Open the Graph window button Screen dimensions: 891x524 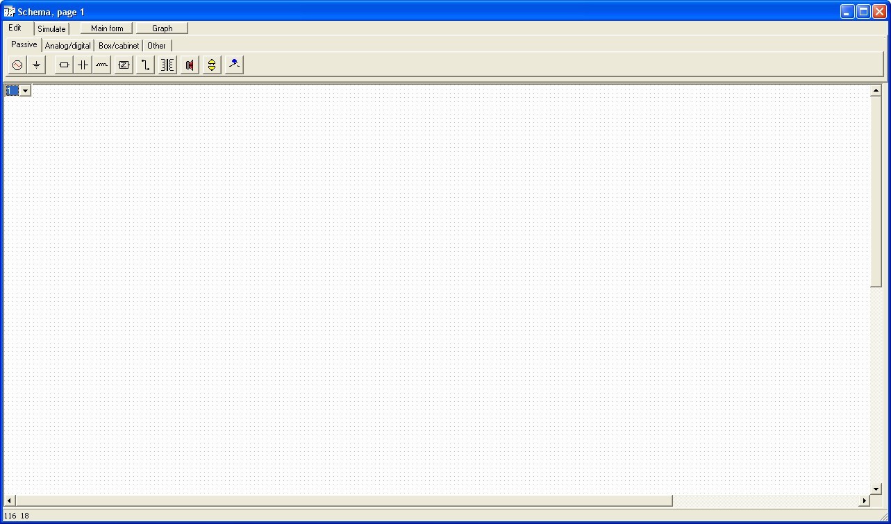[162, 28]
